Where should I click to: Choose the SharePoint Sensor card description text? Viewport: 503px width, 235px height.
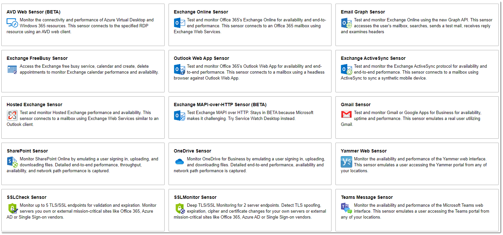click(82, 165)
